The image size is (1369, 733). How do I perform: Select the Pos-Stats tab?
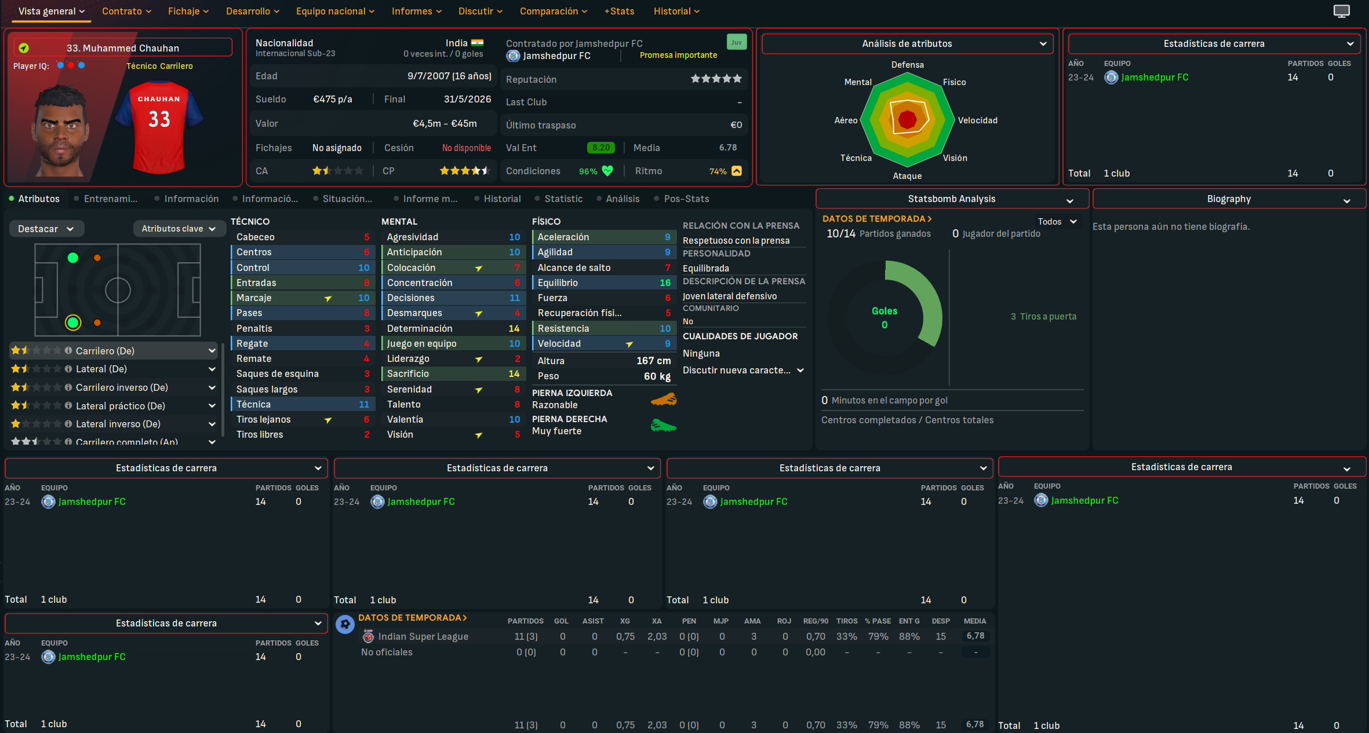coord(682,199)
